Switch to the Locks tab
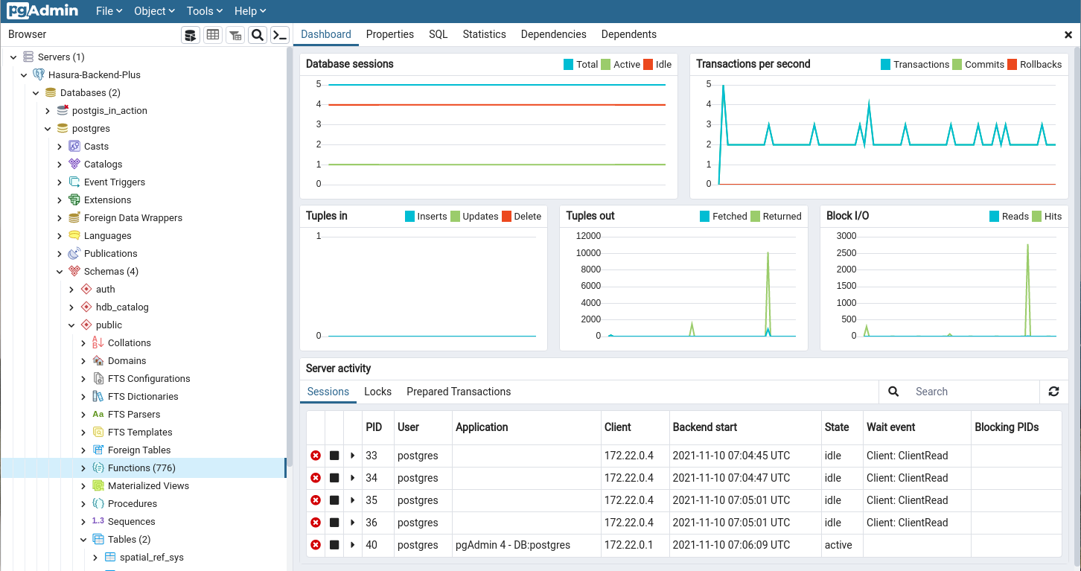The width and height of the screenshot is (1081, 571). (377, 392)
